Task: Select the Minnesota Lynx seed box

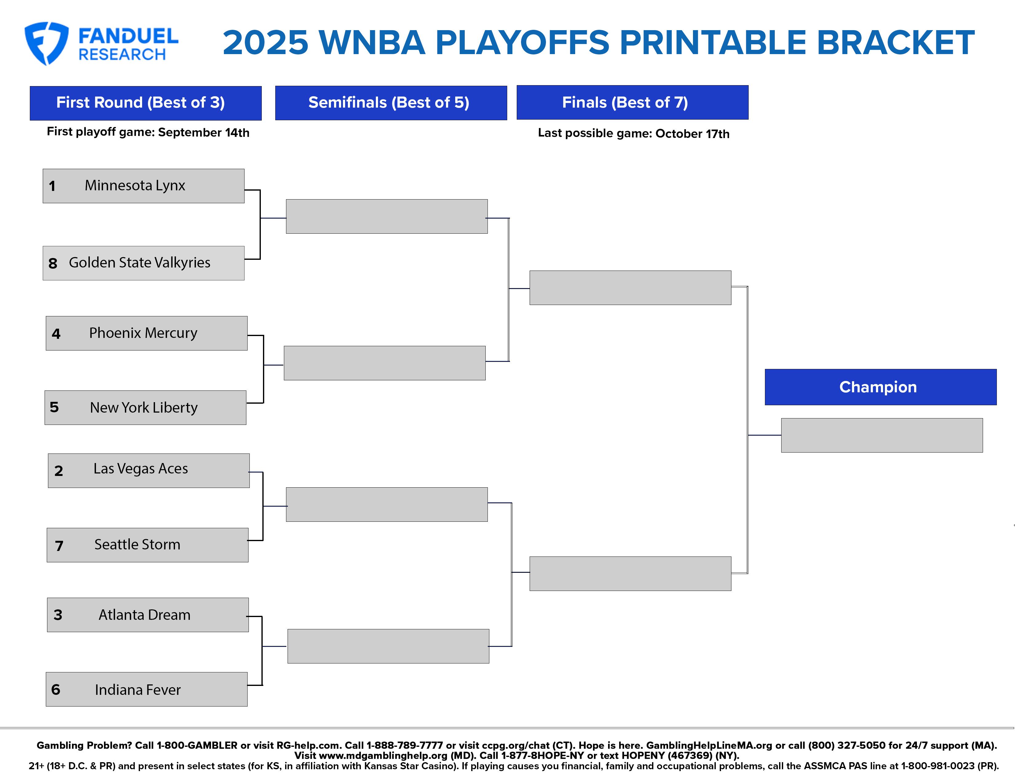Action: point(144,186)
